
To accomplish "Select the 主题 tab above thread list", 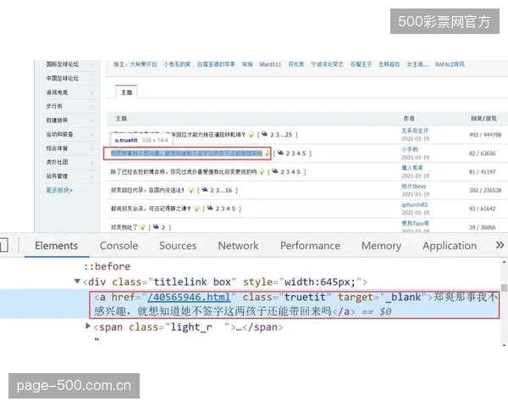I will (126, 92).
